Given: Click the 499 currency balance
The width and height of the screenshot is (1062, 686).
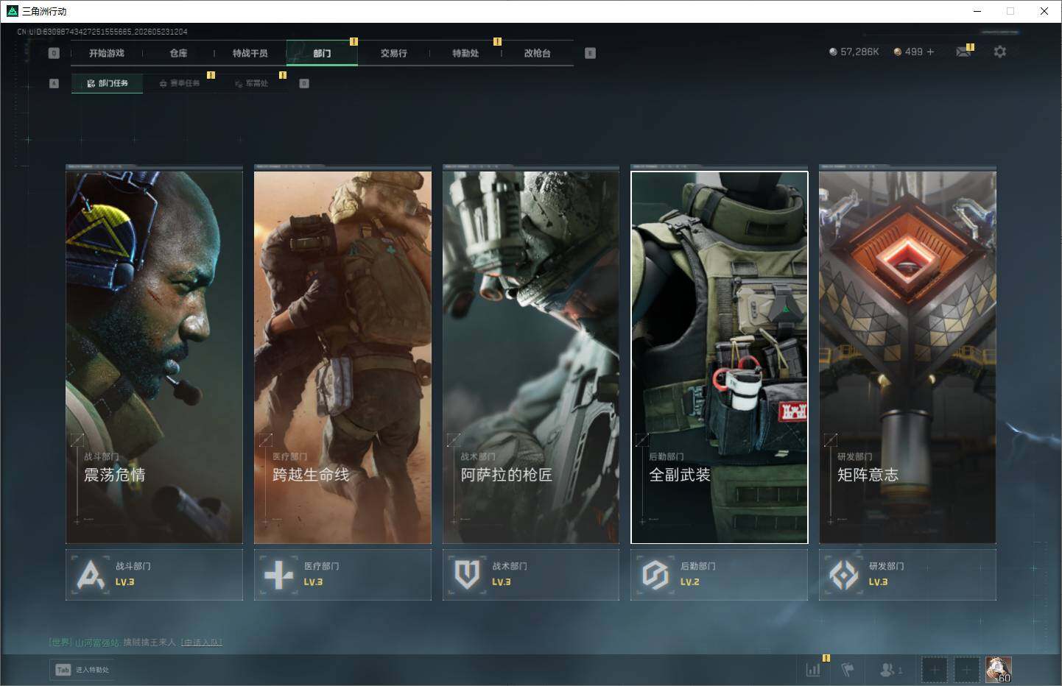Looking at the screenshot, I should [914, 52].
